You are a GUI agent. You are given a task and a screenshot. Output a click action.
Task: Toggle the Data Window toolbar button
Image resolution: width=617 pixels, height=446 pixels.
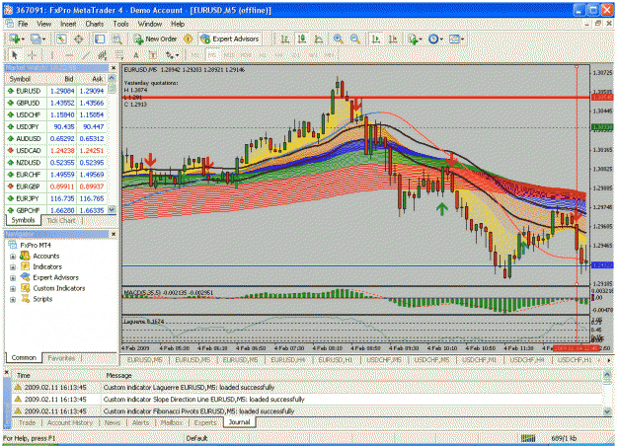tap(79, 38)
